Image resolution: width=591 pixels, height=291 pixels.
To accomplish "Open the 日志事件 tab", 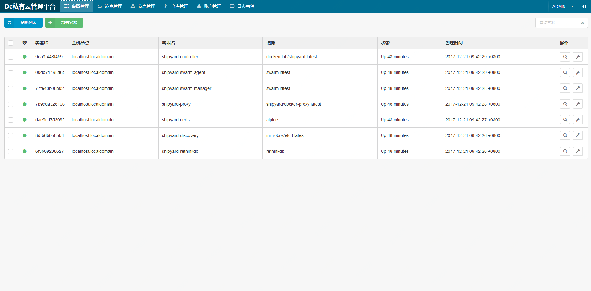I will [242, 6].
